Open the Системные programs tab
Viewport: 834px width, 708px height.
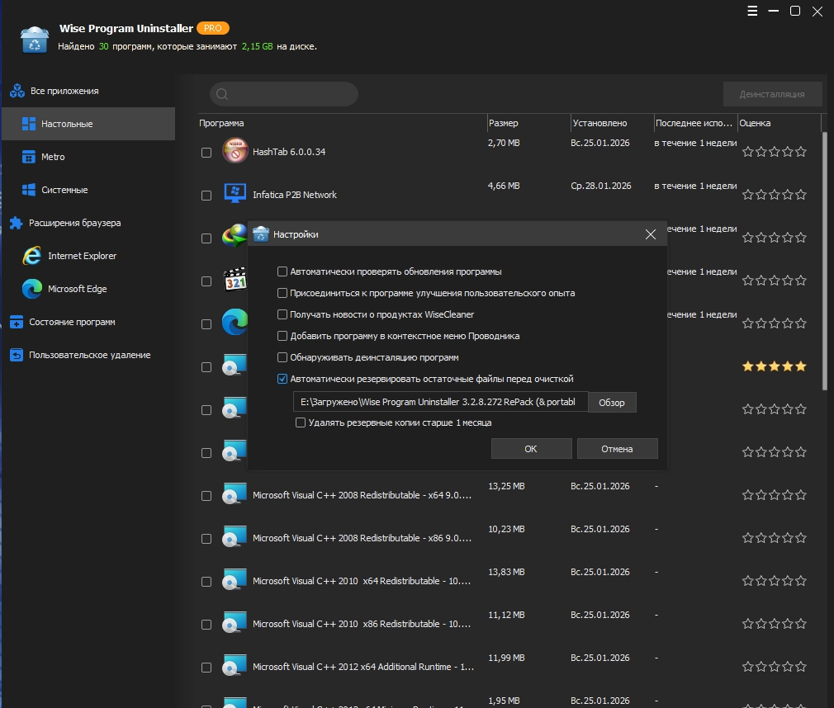click(x=64, y=190)
